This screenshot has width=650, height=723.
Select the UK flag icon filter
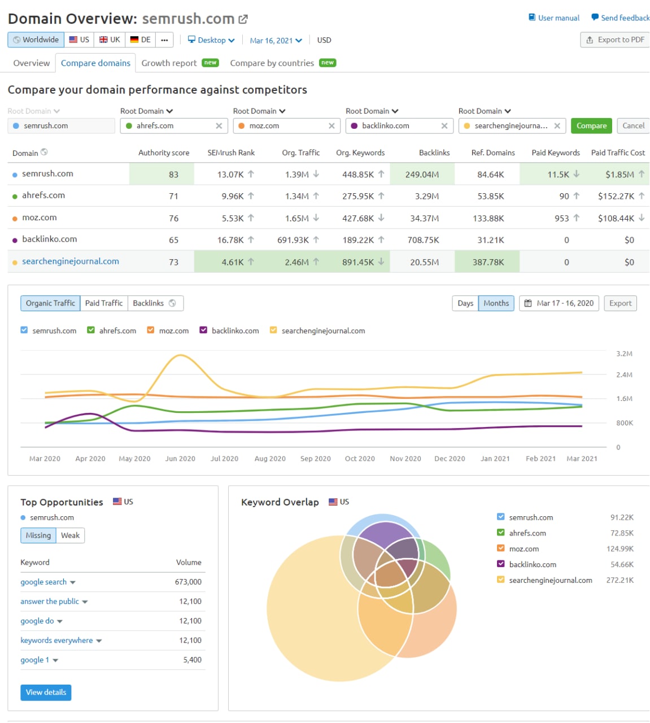[103, 40]
